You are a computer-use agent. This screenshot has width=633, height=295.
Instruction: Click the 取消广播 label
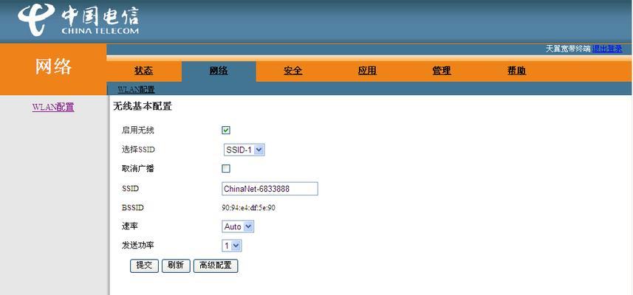pyautogui.click(x=137, y=169)
